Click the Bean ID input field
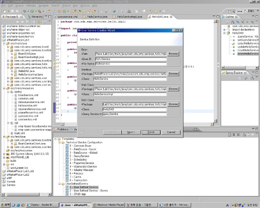 131,59
